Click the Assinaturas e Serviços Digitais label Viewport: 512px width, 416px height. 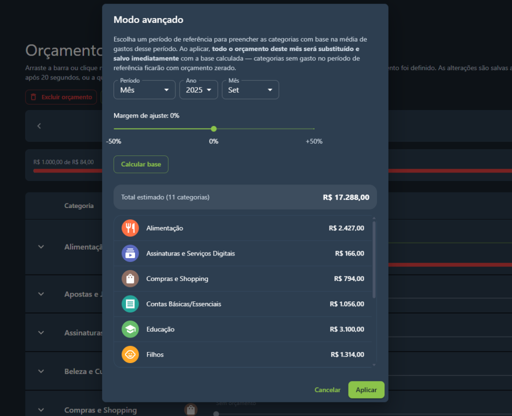point(190,253)
